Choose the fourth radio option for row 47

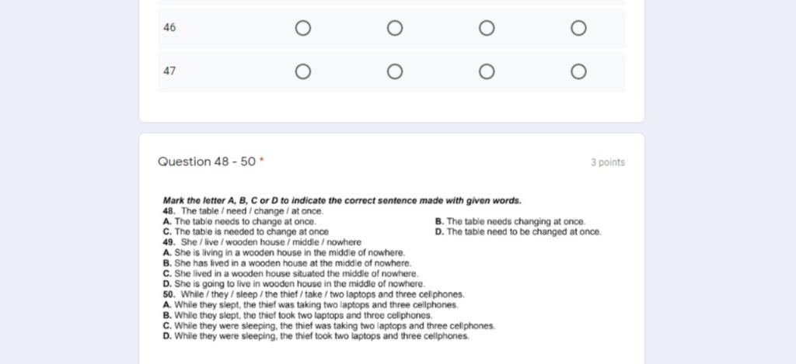tap(578, 72)
